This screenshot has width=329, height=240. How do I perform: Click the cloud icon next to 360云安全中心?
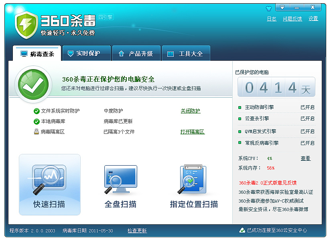tap(242, 231)
